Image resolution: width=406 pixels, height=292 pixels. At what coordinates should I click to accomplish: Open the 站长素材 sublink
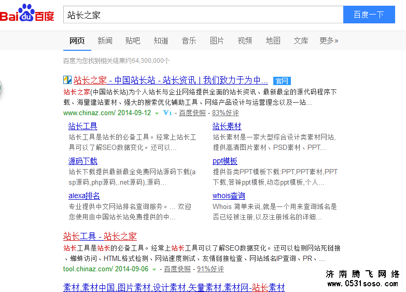[x=227, y=126]
